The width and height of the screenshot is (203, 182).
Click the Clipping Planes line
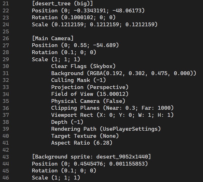(112, 108)
